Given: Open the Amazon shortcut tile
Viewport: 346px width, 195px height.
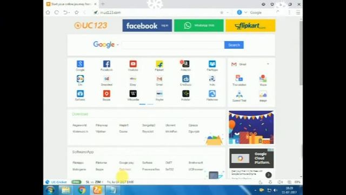Looking at the screenshot, I should tap(185, 66).
